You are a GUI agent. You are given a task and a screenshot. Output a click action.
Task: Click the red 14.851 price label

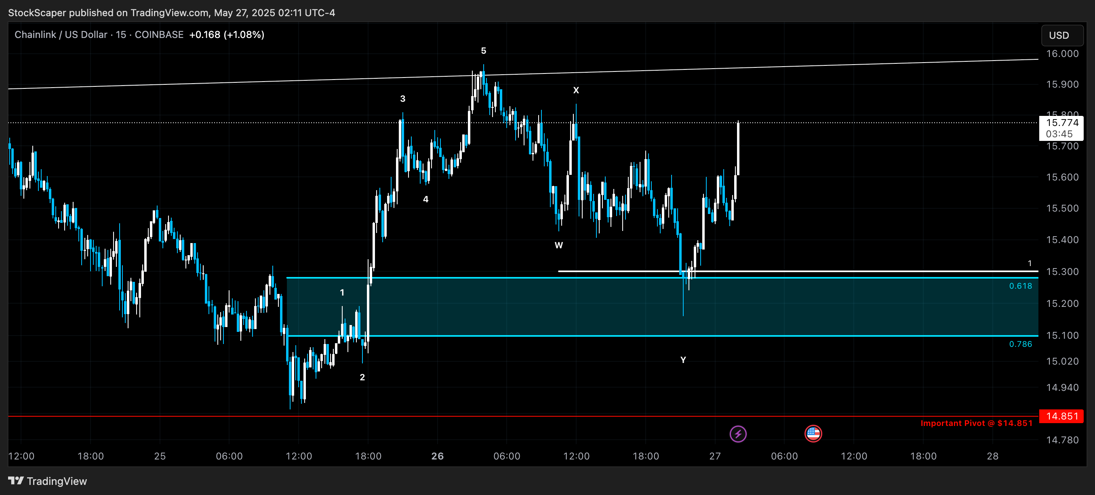[x=1061, y=416]
